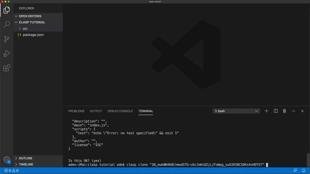Screen dimensions: 310x174
Task: Open the feedback icon in status bar
Action: pyautogui.click(x=295, y=171)
